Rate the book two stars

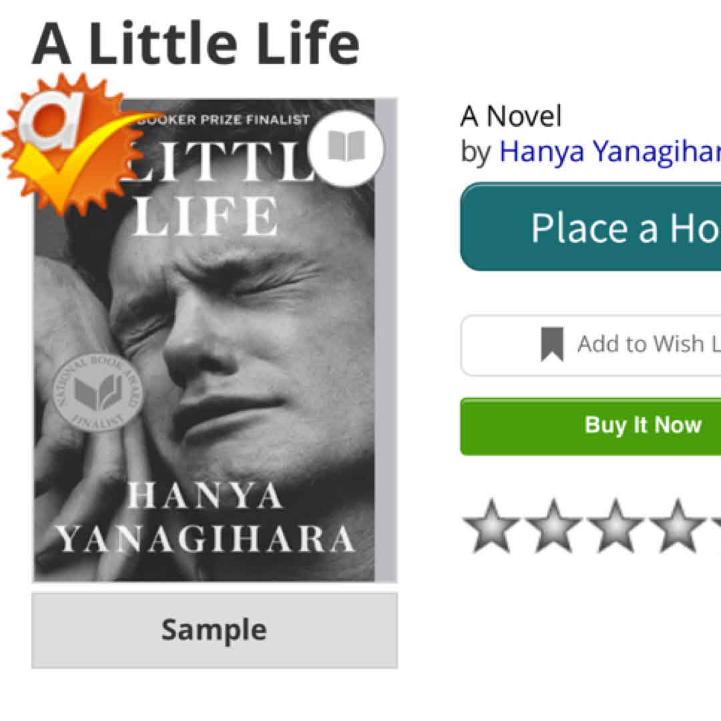[553, 525]
